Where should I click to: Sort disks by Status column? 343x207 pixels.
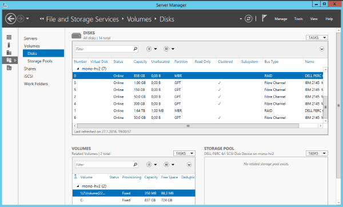(x=118, y=62)
